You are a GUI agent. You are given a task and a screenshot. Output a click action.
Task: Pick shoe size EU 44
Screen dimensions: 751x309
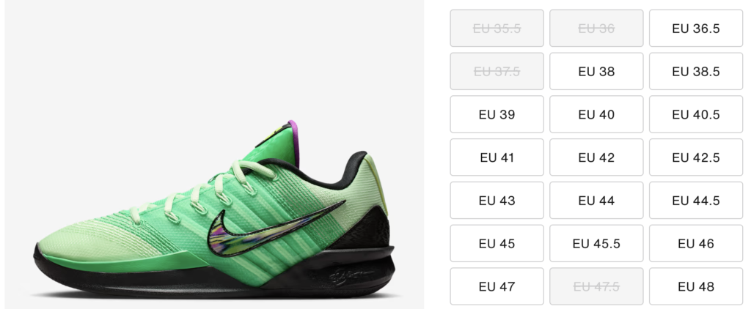click(x=596, y=201)
